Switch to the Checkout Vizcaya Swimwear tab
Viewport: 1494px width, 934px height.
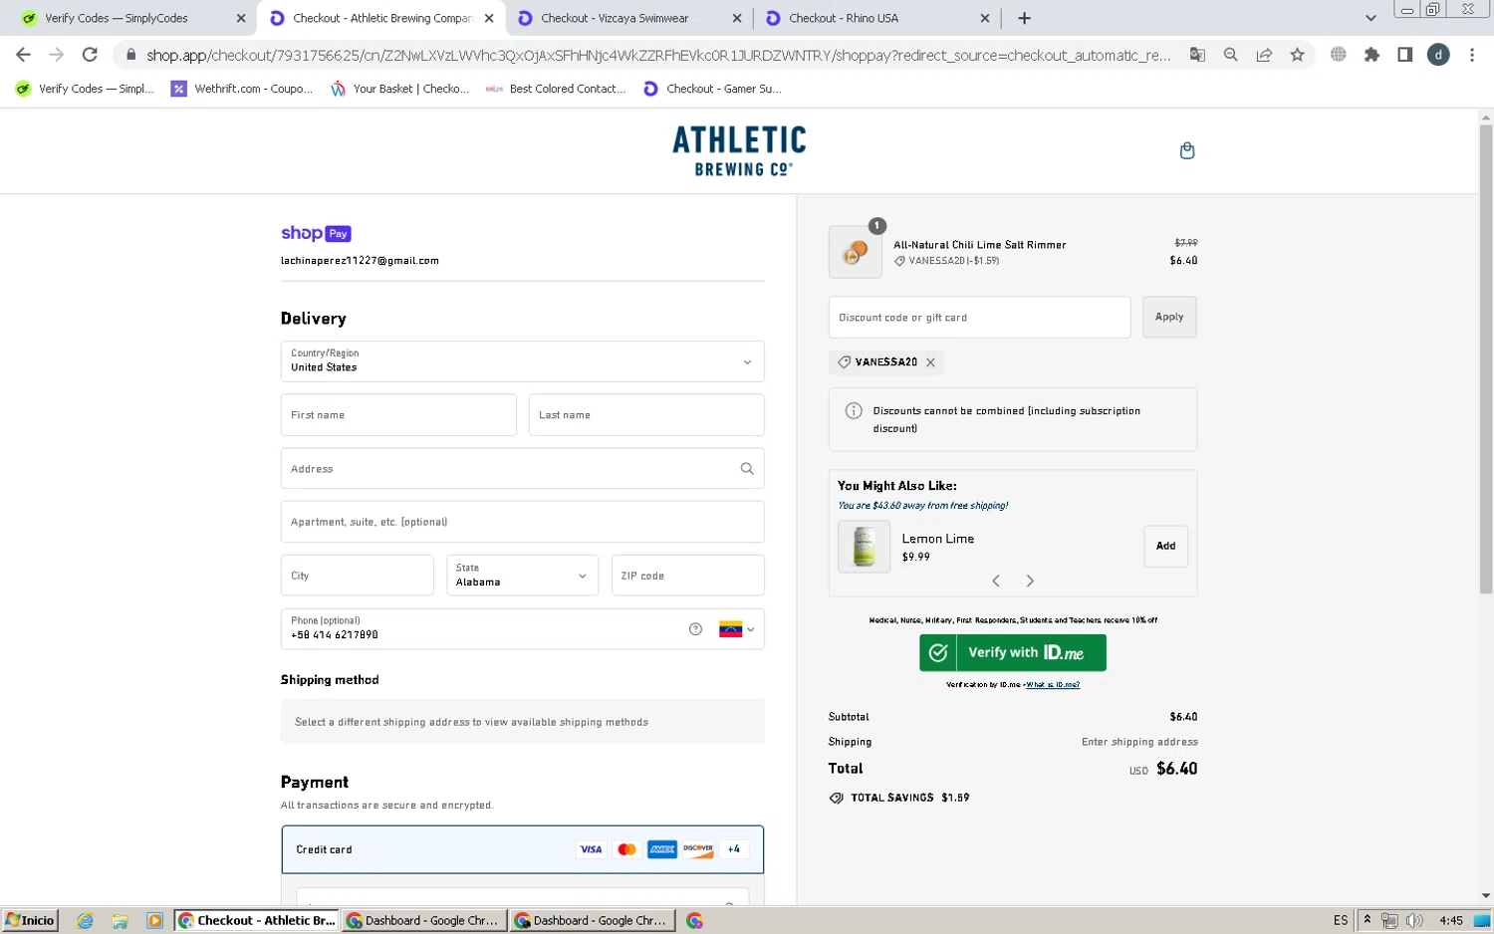[x=627, y=18]
